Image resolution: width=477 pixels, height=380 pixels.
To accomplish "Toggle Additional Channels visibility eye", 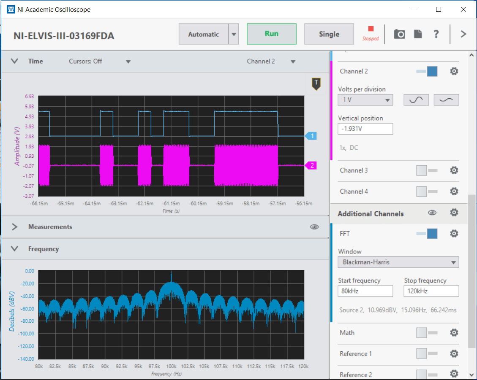I will [432, 213].
